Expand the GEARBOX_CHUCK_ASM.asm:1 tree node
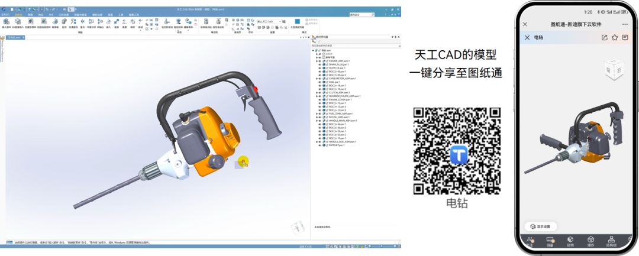639x256 pixels. pyautogui.click(x=317, y=96)
